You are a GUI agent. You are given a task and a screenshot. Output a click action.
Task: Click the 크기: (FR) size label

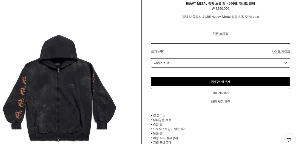tap(158, 52)
